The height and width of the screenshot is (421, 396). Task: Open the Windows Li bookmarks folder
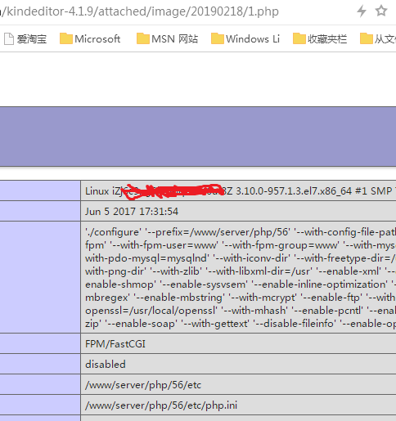[x=245, y=38]
